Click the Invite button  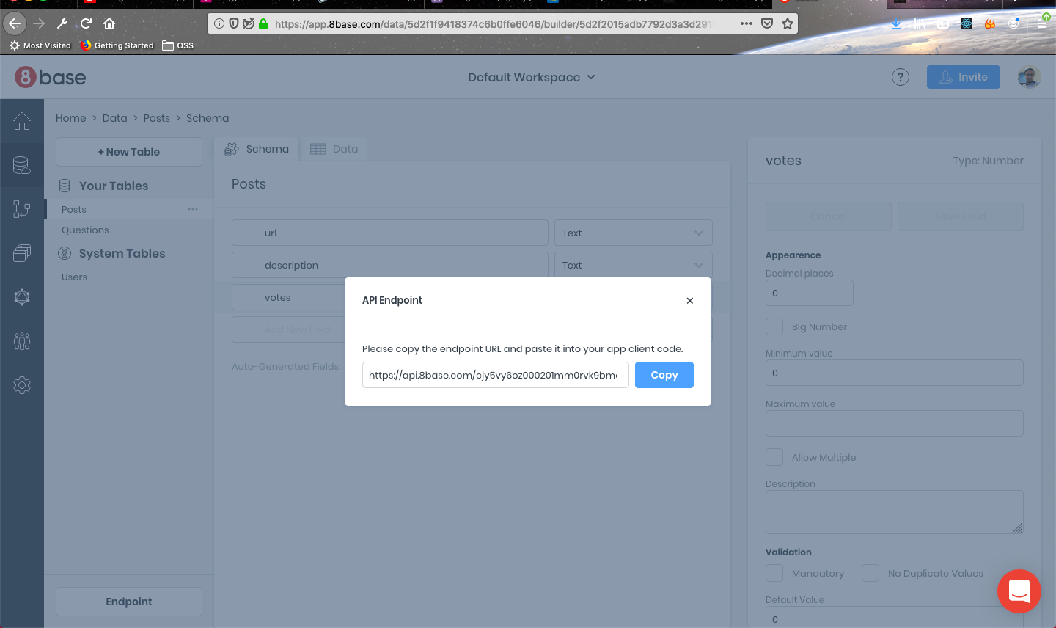click(964, 77)
